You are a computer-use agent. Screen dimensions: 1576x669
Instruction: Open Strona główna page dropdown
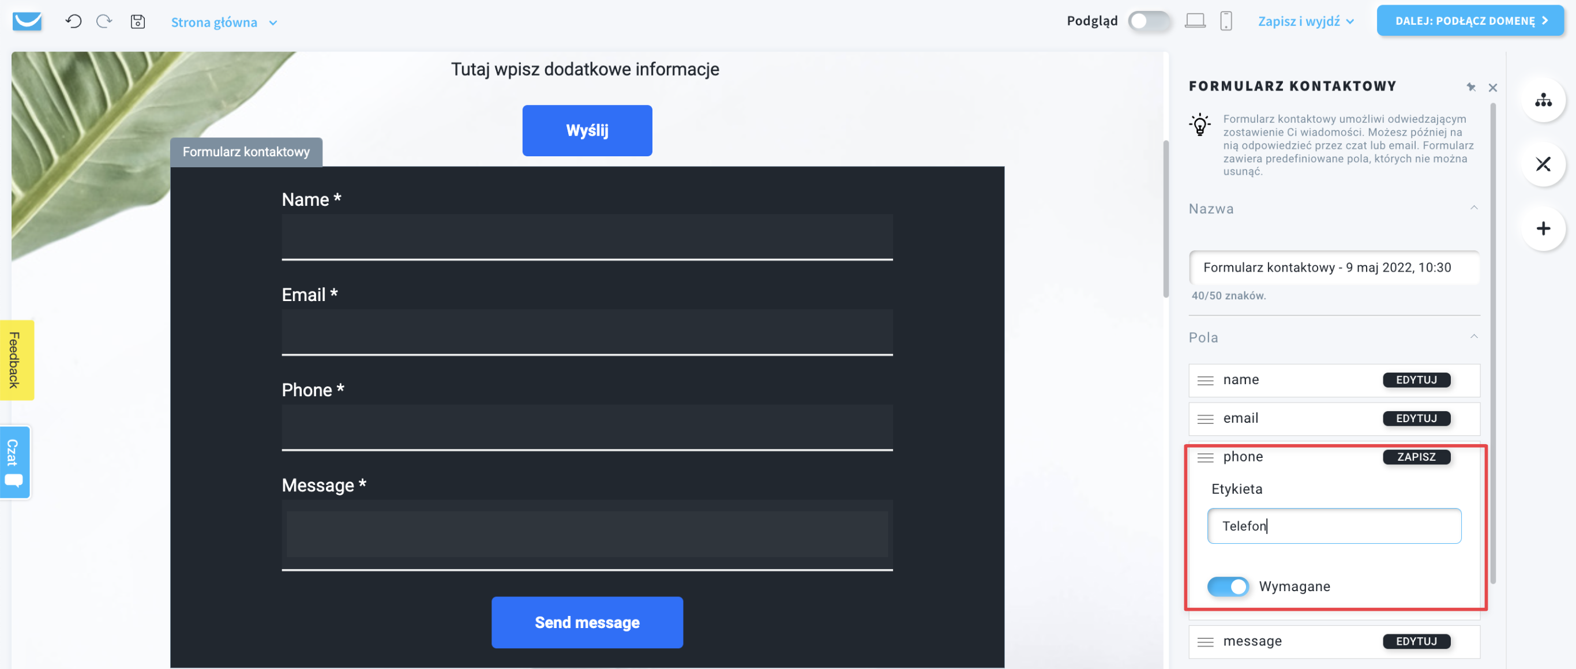[x=224, y=22]
